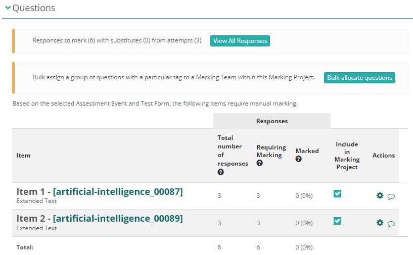Screen dimensions: 413x255
Task: Open settings gear for Item 1
Action: point(380,195)
